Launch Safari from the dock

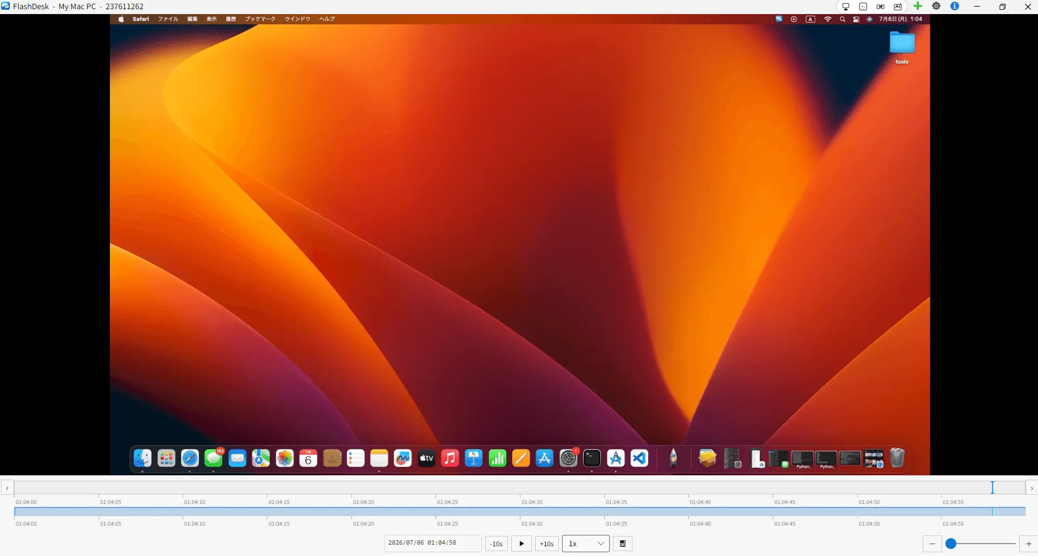[x=190, y=459]
